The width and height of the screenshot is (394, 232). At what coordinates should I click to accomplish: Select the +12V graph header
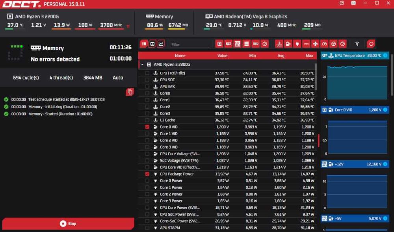click(x=355, y=164)
